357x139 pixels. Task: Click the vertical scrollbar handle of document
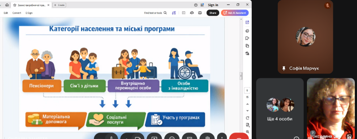pyautogui.click(x=241, y=76)
